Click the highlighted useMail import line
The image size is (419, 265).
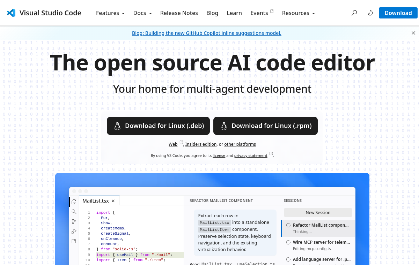[140, 255]
